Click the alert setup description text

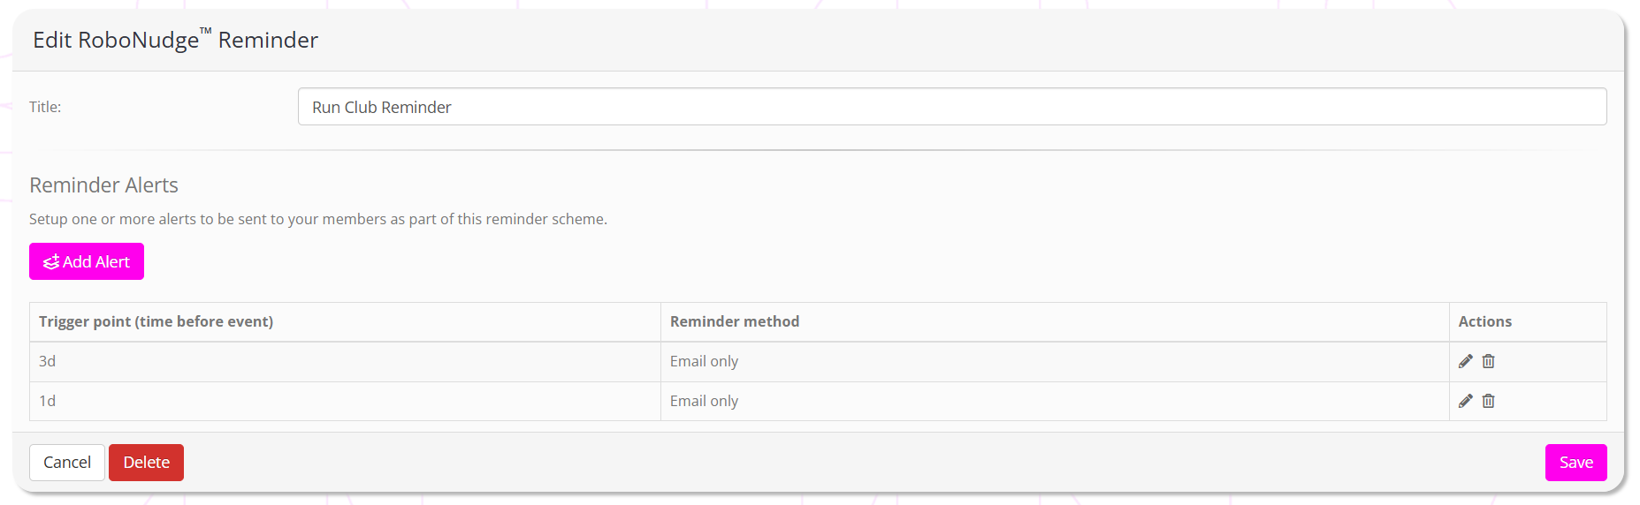[x=317, y=219]
